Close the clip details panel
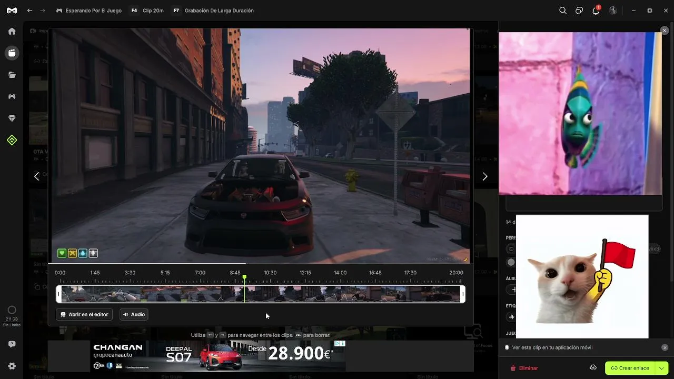The image size is (674, 379). (665, 31)
